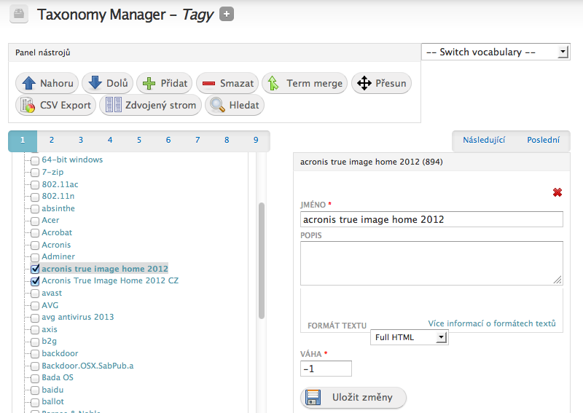583x413 pixels.
Task: Check the AVG checkbox
Action: [x=35, y=306]
